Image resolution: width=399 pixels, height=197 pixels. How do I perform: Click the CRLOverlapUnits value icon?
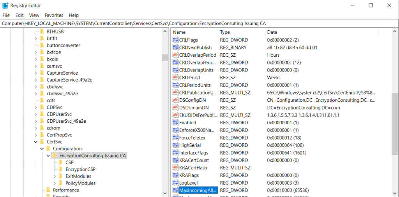pyautogui.click(x=175, y=70)
